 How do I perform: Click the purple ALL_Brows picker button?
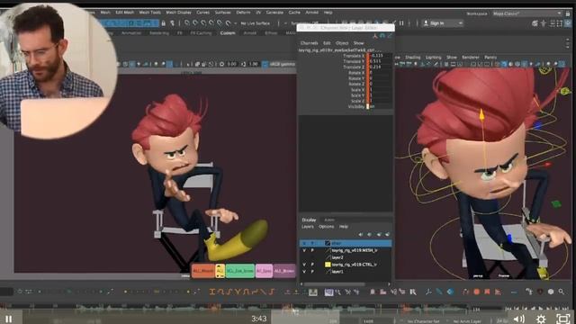pos(284,271)
